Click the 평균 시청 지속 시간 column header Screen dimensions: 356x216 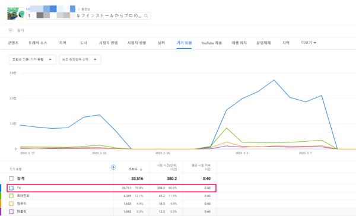tap(201, 167)
